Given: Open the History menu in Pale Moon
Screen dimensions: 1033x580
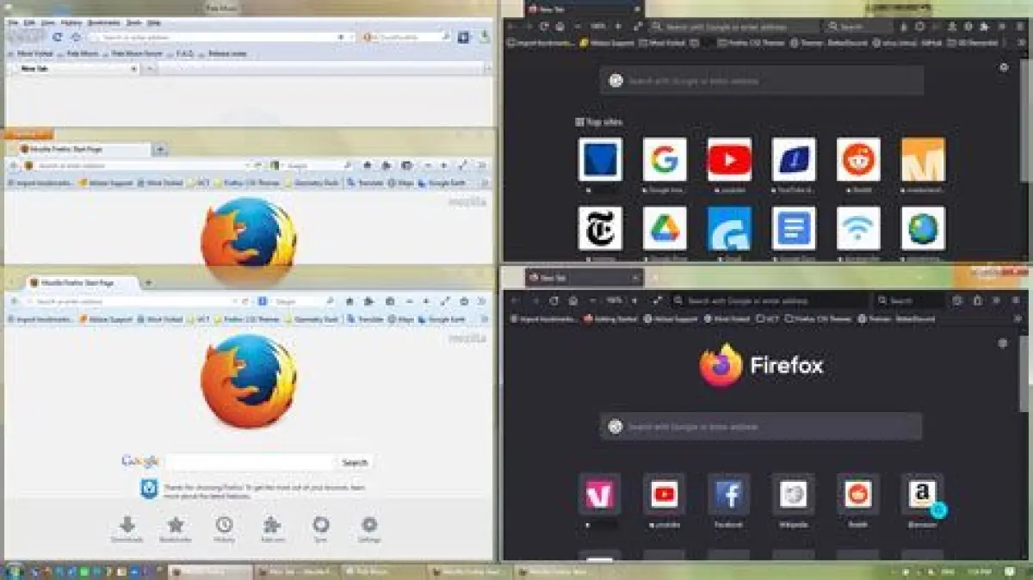Looking at the screenshot, I should pos(73,22).
